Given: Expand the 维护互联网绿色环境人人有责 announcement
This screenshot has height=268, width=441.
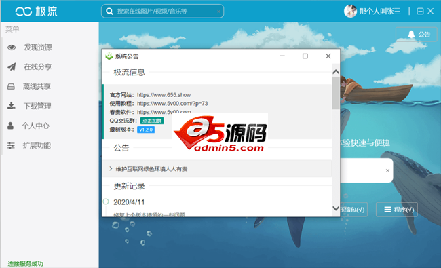Looking at the screenshot, I should point(217,168).
